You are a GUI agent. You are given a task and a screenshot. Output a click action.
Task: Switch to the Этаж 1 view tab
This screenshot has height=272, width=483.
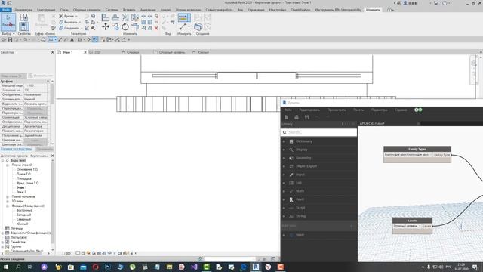[68, 52]
